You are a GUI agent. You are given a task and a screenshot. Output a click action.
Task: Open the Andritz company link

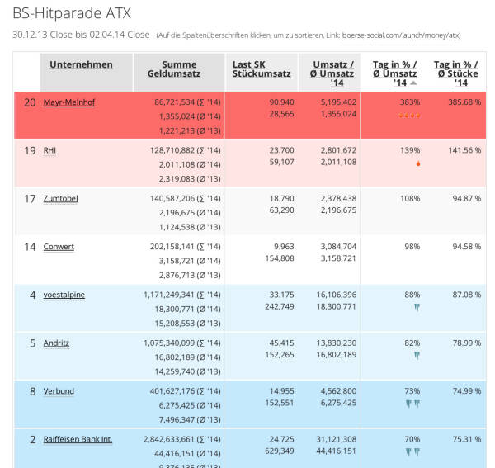(x=58, y=343)
